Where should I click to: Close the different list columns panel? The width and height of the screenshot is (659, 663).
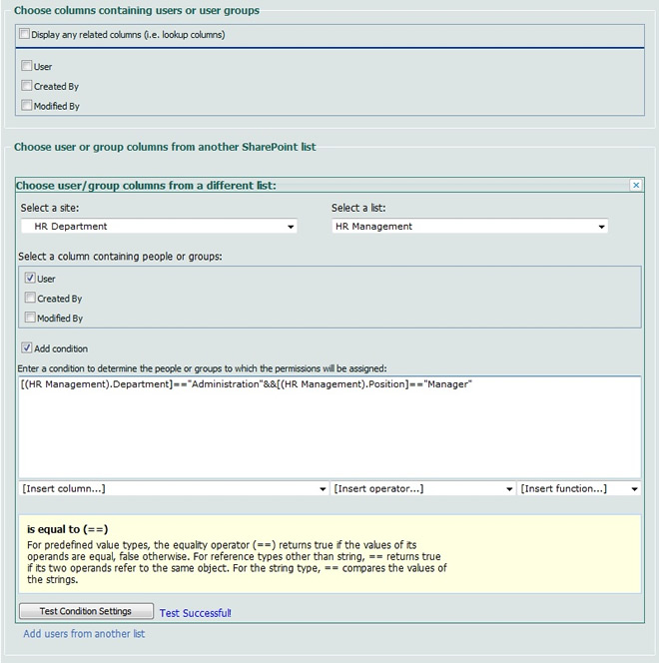point(636,186)
